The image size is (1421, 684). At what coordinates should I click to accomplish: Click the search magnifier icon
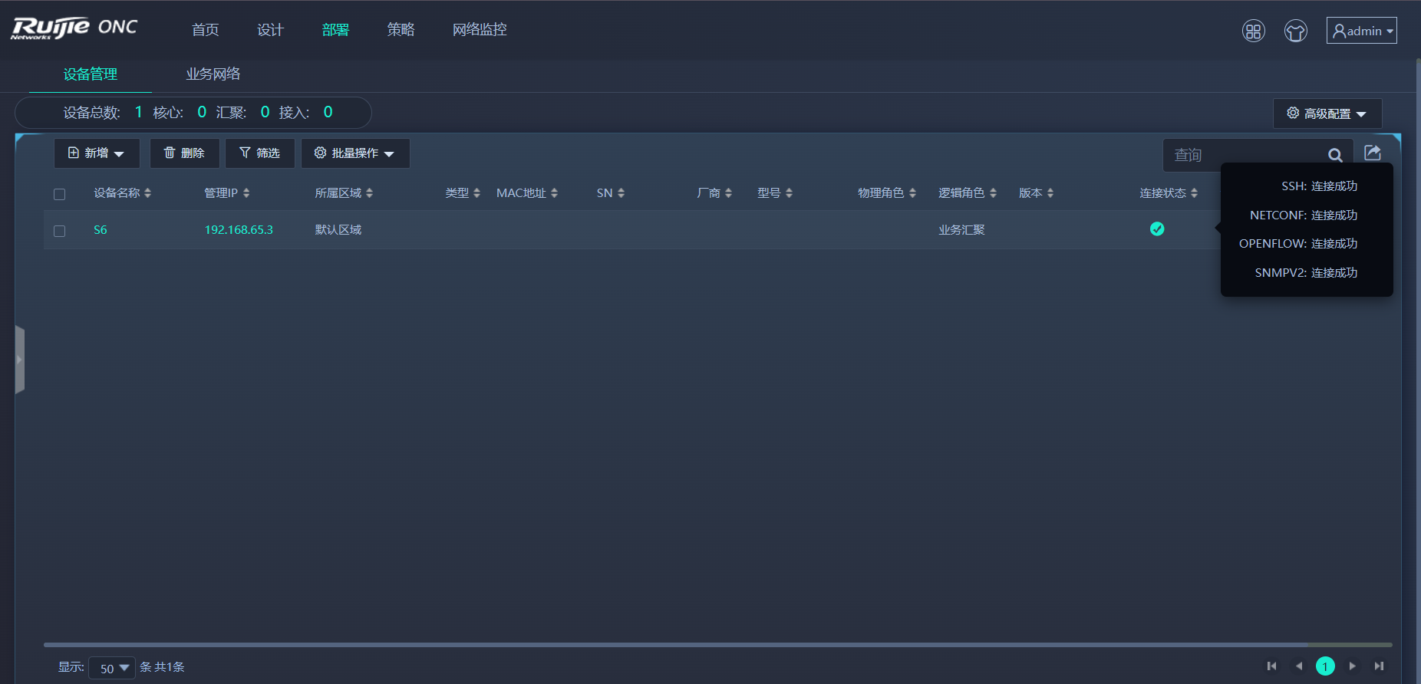click(1335, 155)
